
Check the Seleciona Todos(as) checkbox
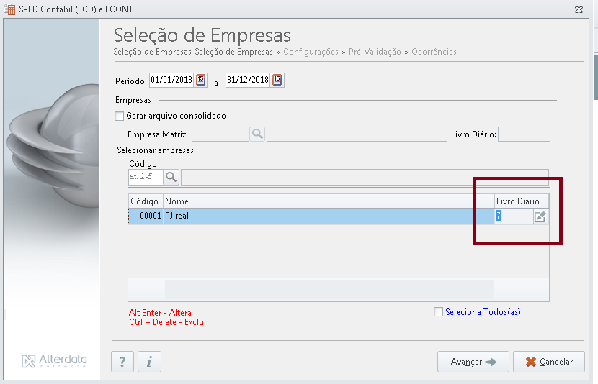click(439, 312)
